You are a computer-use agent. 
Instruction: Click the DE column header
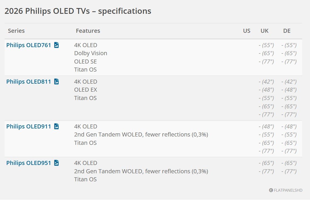point(287,31)
